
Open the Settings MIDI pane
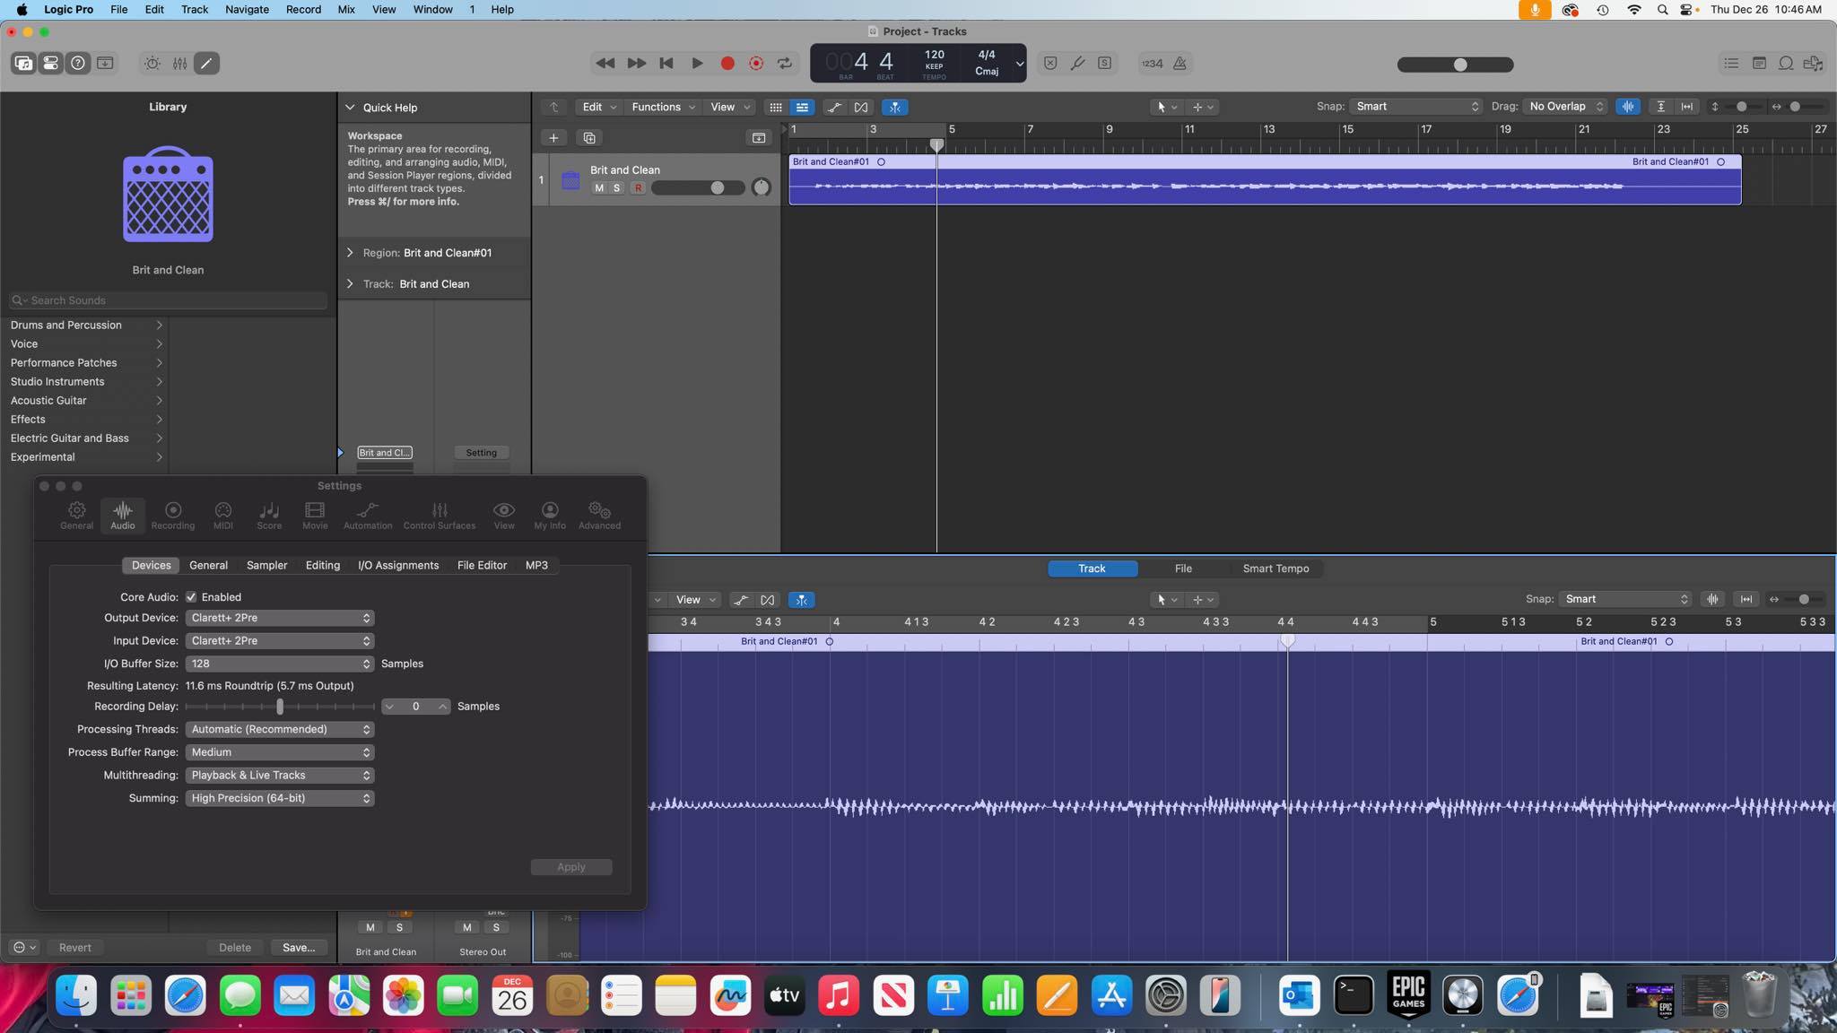tap(223, 516)
